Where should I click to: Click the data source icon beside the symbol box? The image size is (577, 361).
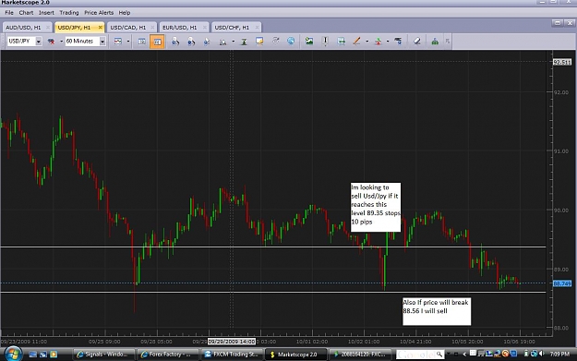click(x=51, y=42)
